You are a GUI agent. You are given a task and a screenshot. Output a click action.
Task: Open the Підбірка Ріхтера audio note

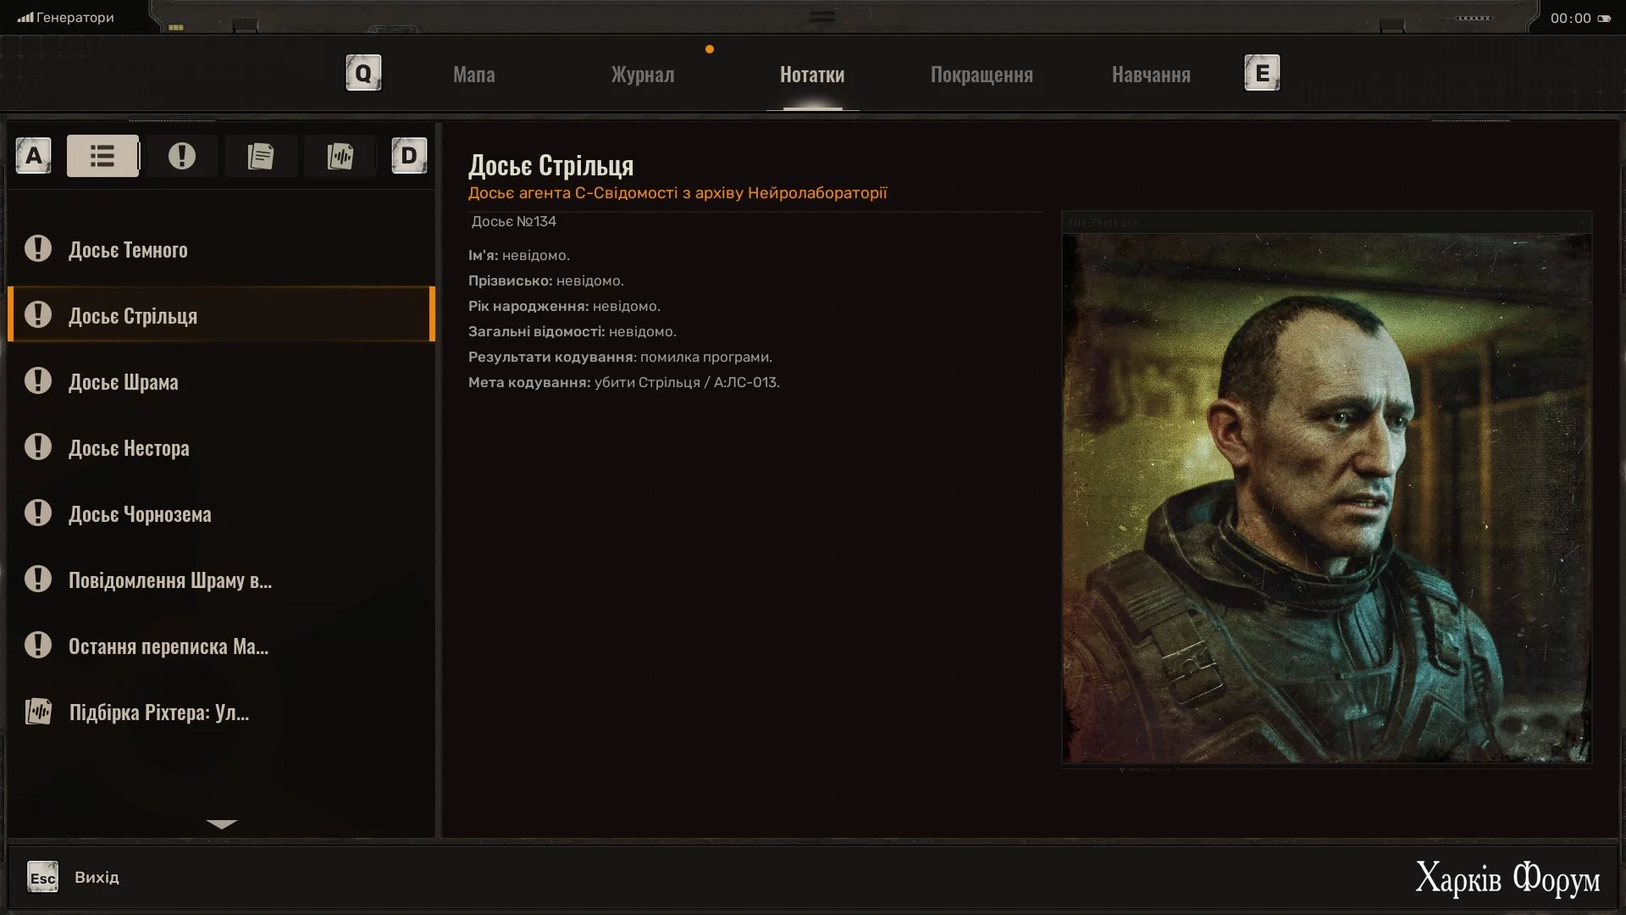pos(221,712)
